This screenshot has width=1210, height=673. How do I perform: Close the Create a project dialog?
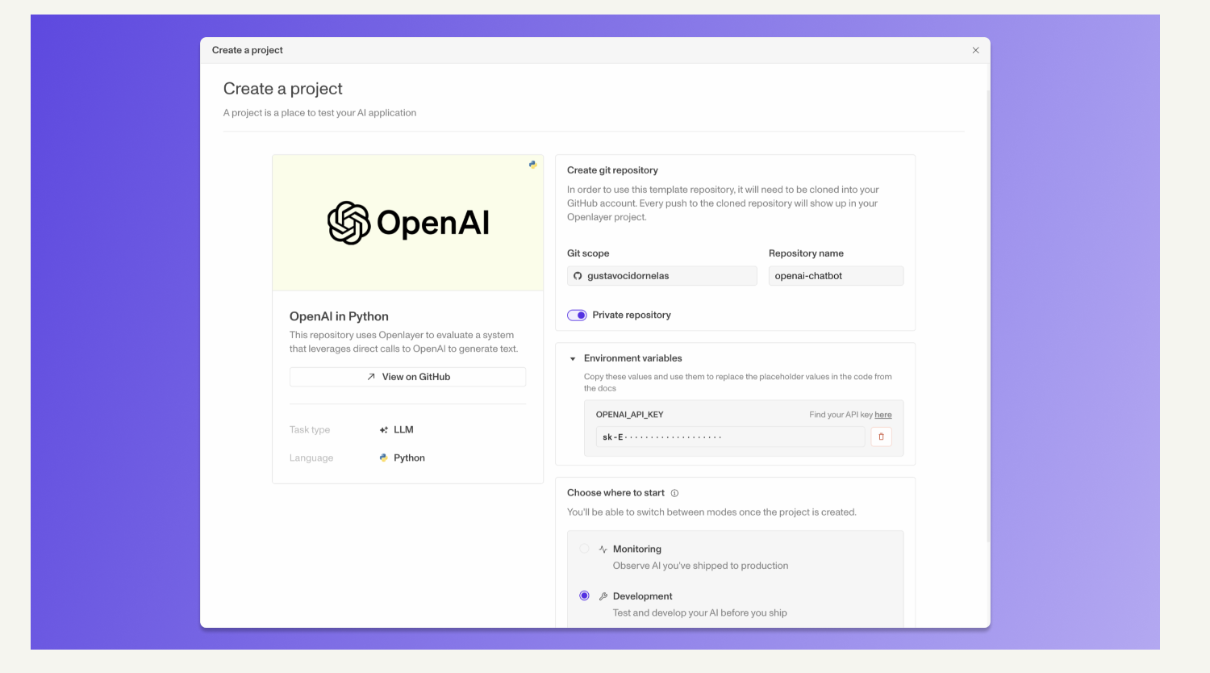(x=975, y=50)
